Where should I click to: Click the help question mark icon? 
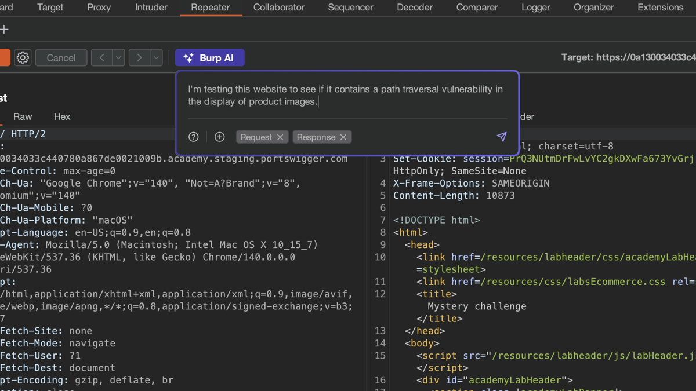pos(194,137)
